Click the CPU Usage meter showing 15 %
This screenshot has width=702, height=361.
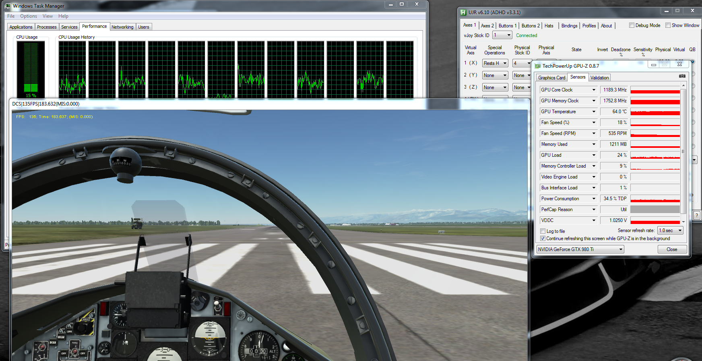31,69
